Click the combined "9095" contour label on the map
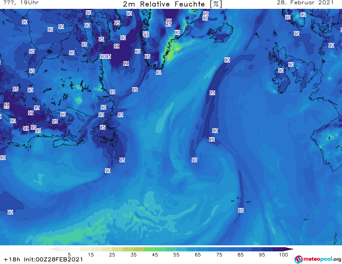Image resolution: width=342 pixels, height=264 pixels. (105, 56)
